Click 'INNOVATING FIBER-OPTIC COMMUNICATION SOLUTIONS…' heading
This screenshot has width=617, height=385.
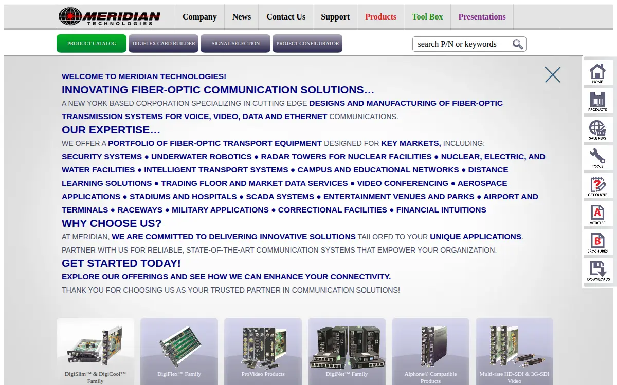click(218, 90)
